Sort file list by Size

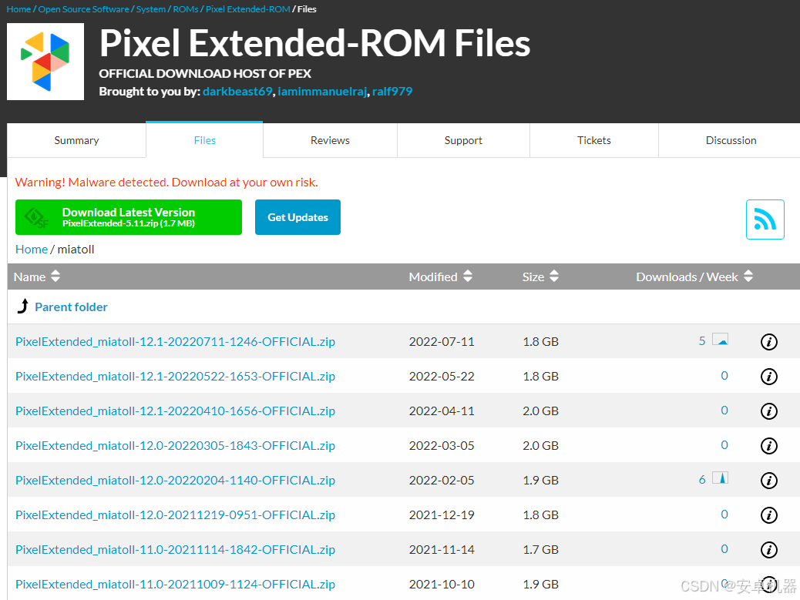point(540,277)
